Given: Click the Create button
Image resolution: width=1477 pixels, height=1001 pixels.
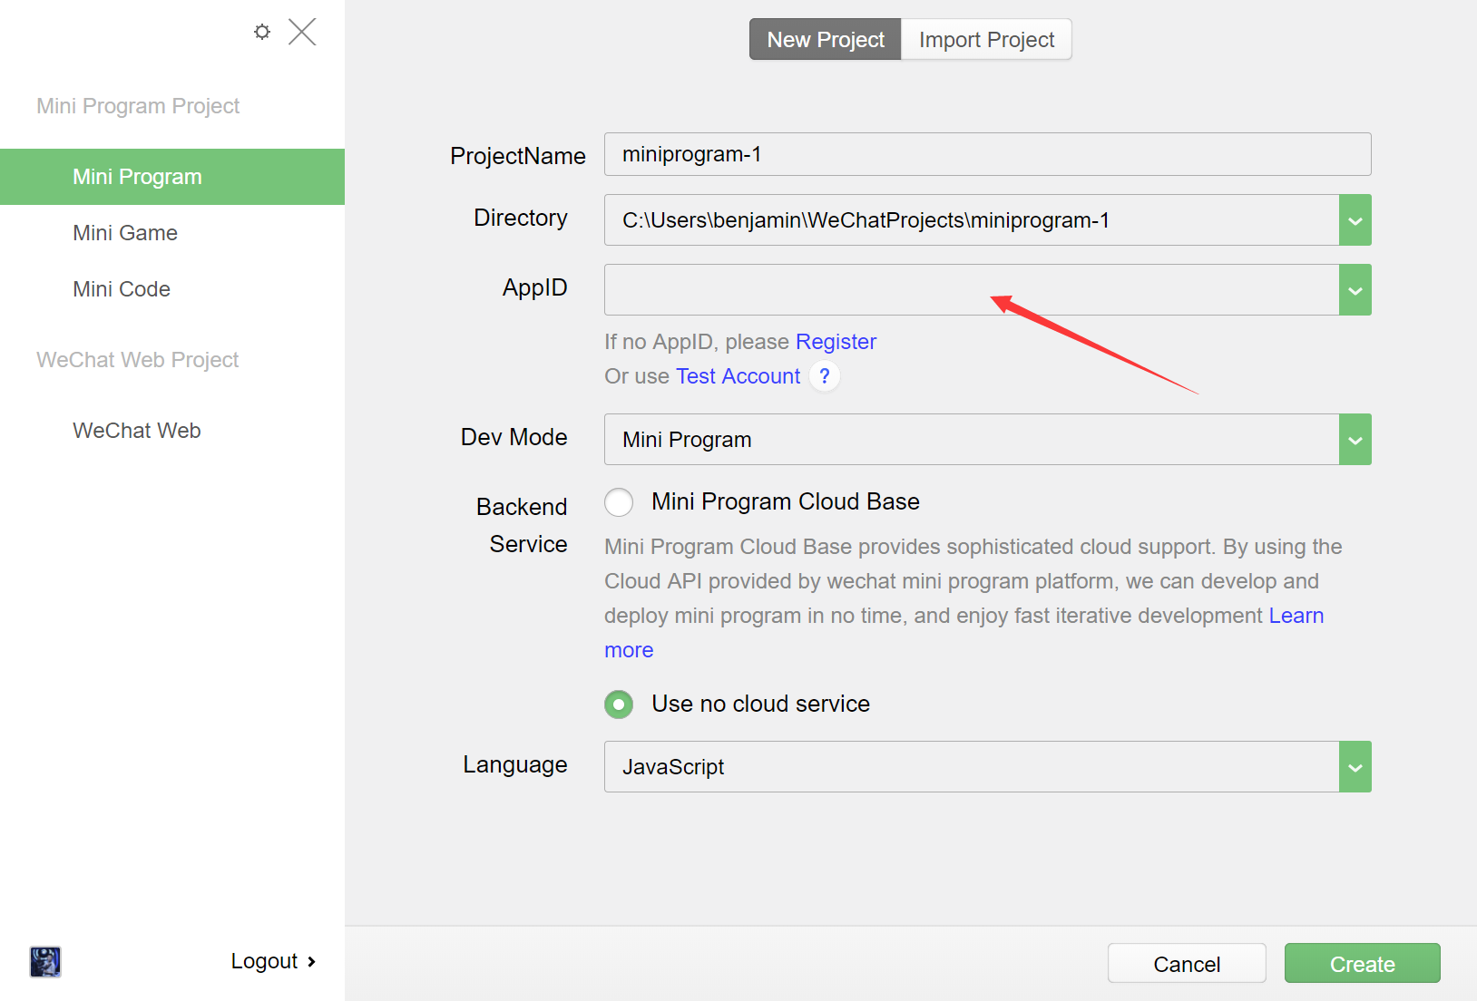Looking at the screenshot, I should tap(1362, 964).
